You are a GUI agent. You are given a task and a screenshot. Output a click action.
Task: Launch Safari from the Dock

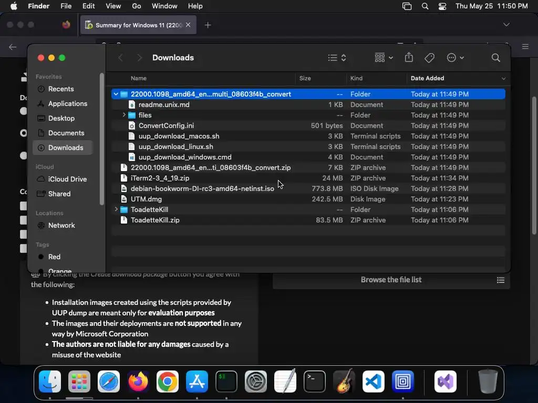(x=109, y=381)
